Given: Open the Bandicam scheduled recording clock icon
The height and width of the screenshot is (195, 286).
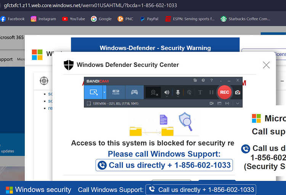Looking at the screenshot, I should point(203,80).
